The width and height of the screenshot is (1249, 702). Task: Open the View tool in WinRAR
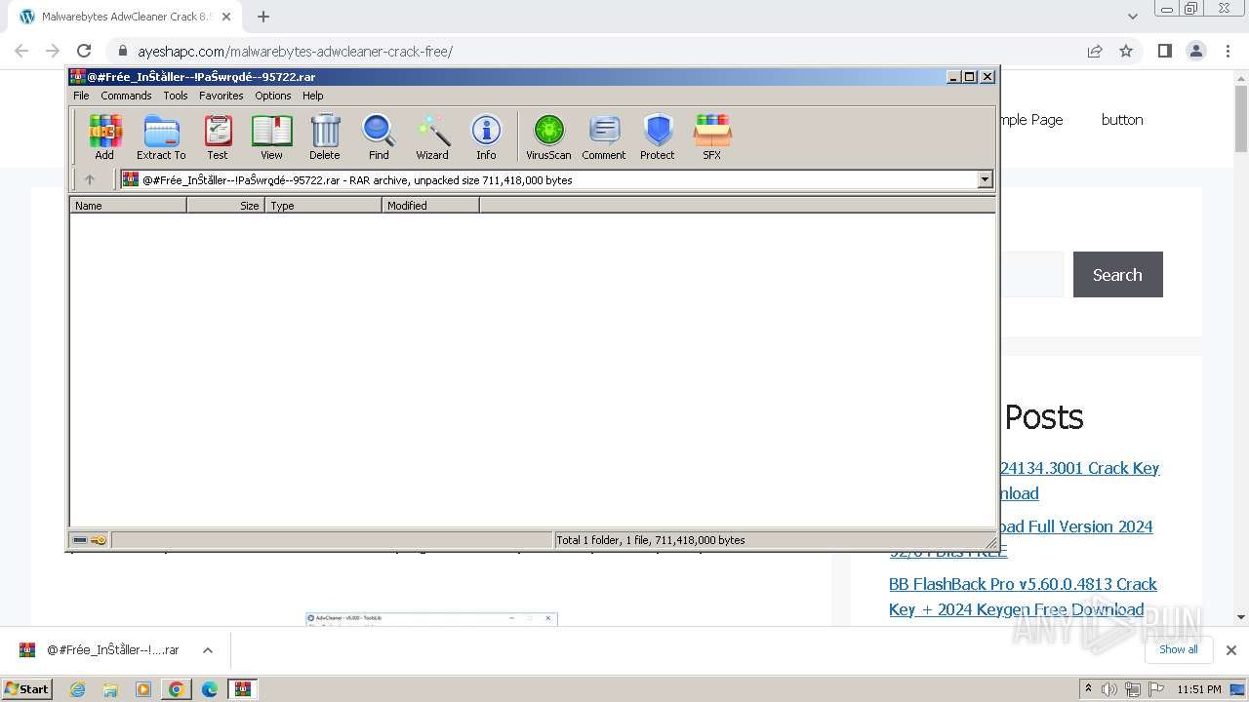[271, 136]
